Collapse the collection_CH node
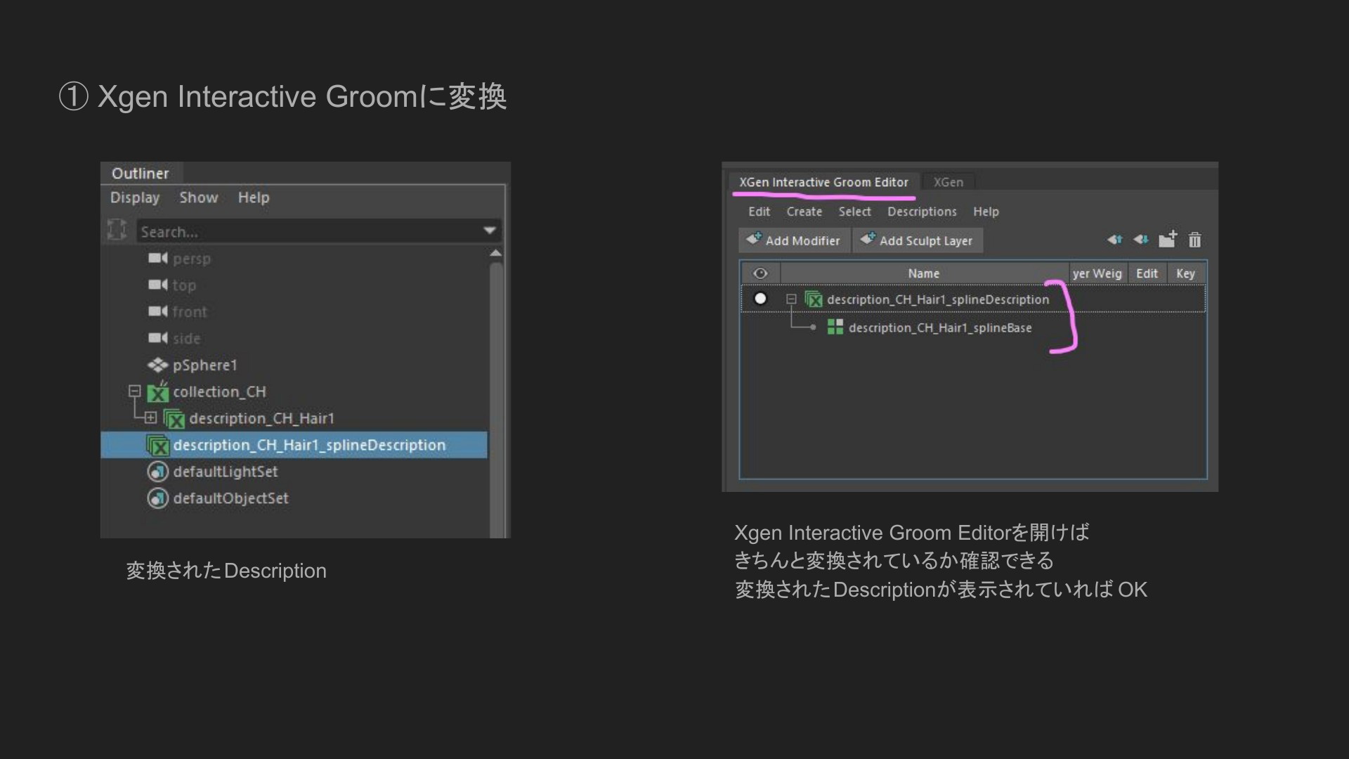The image size is (1349, 759). pyautogui.click(x=134, y=391)
